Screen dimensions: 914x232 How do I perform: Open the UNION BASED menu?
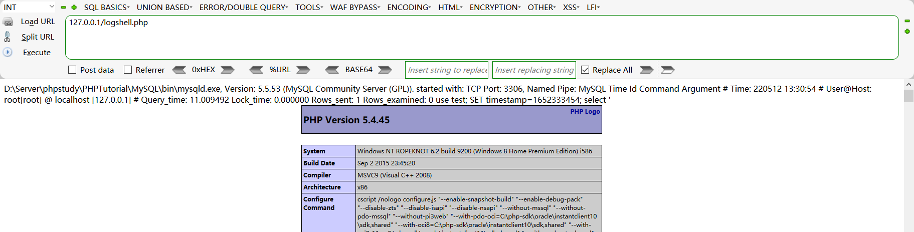pos(164,7)
